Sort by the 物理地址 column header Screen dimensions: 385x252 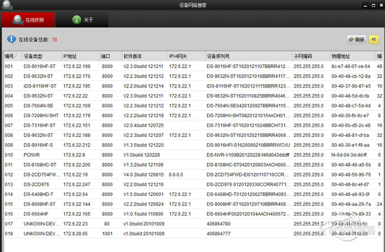[x=353, y=56]
